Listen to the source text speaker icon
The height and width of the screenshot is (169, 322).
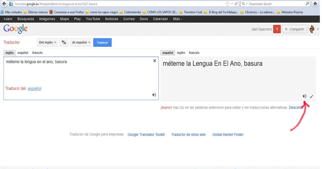click(154, 95)
